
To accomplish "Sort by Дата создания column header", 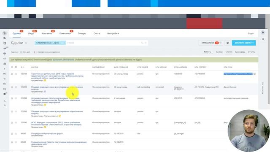I will pyautogui.click(x=121, y=67).
